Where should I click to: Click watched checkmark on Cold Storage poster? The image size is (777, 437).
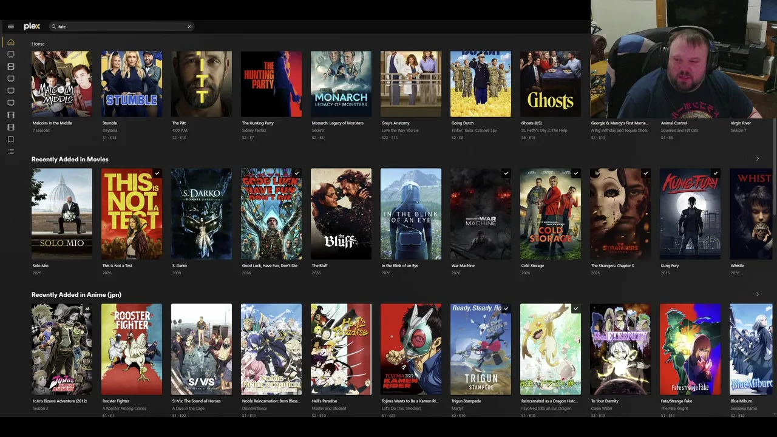tap(576, 173)
